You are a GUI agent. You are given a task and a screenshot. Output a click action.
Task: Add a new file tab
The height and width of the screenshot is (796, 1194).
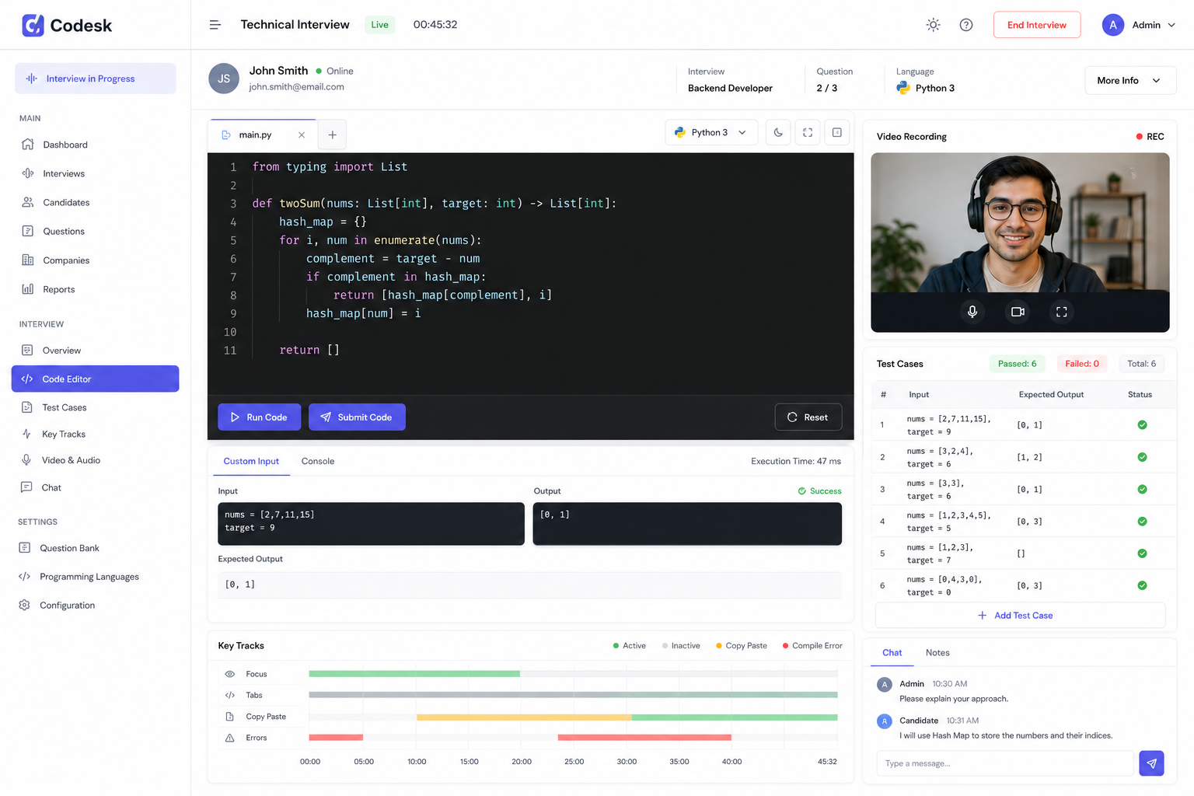(x=332, y=134)
